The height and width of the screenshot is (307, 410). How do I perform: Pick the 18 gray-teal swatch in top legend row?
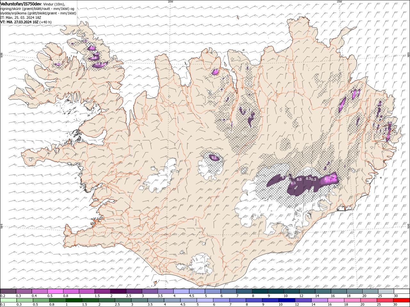coord(354,291)
